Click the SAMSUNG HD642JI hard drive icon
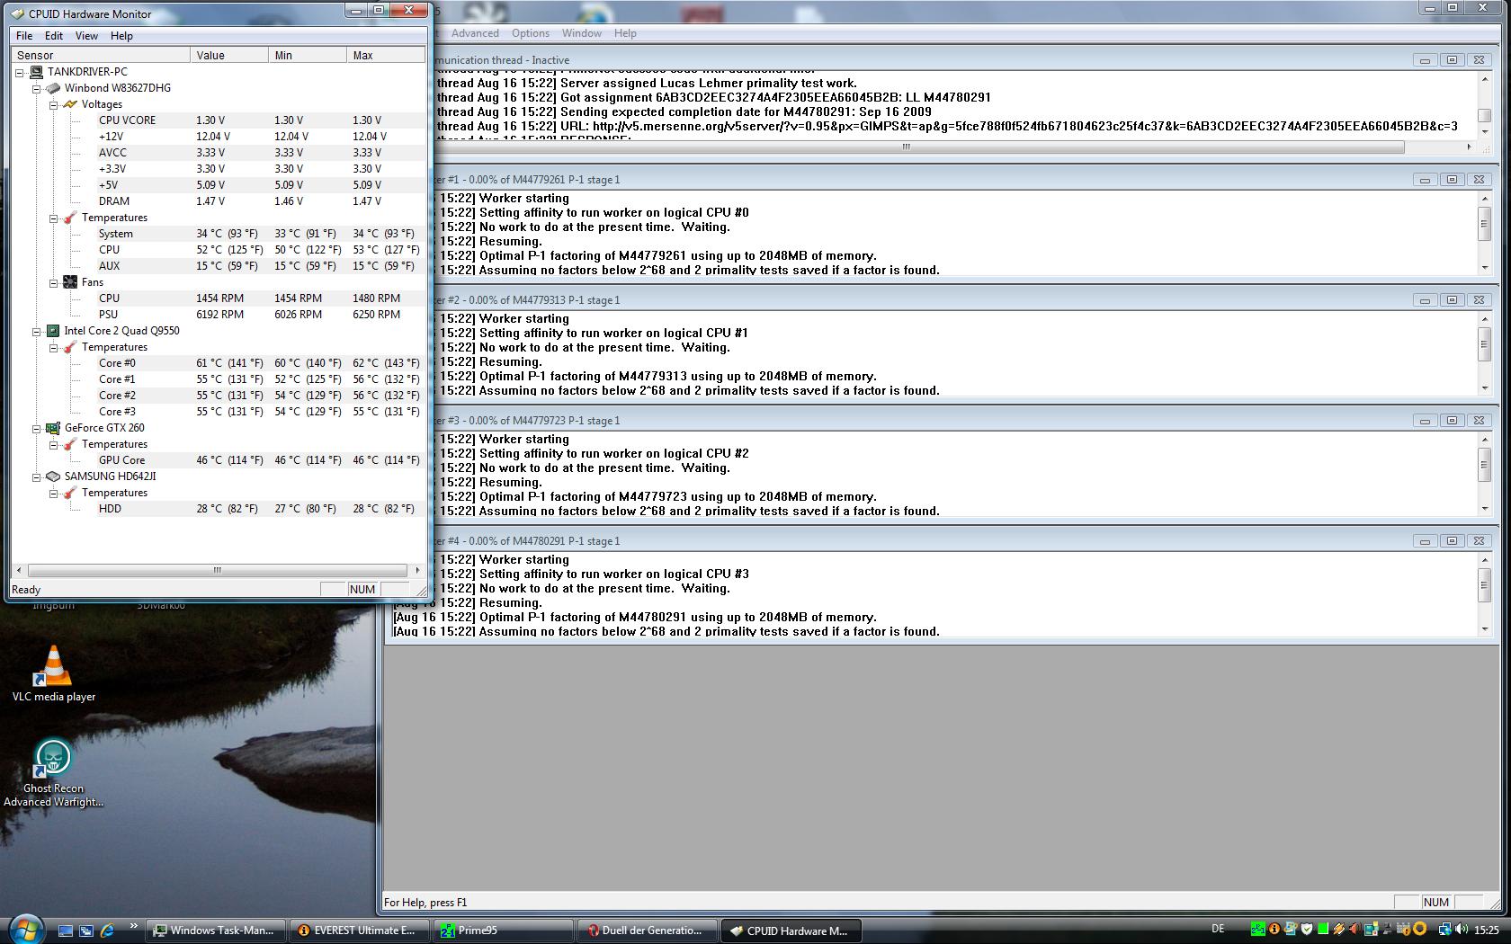 pyautogui.click(x=53, y=476)
